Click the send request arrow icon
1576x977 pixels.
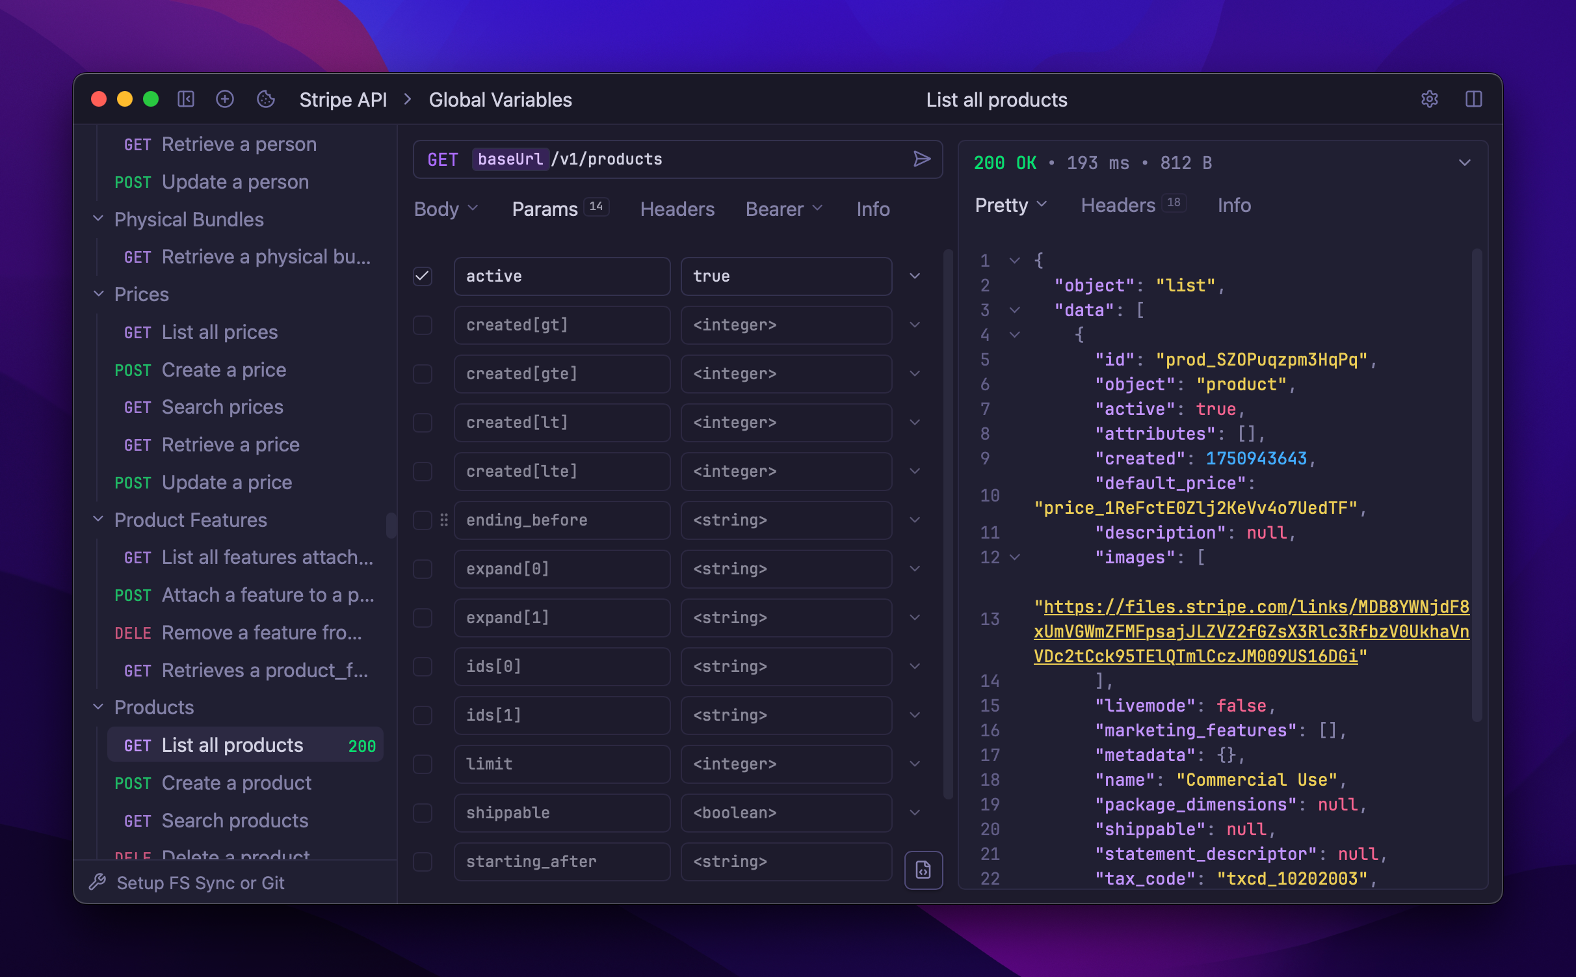tap(921, 159)
